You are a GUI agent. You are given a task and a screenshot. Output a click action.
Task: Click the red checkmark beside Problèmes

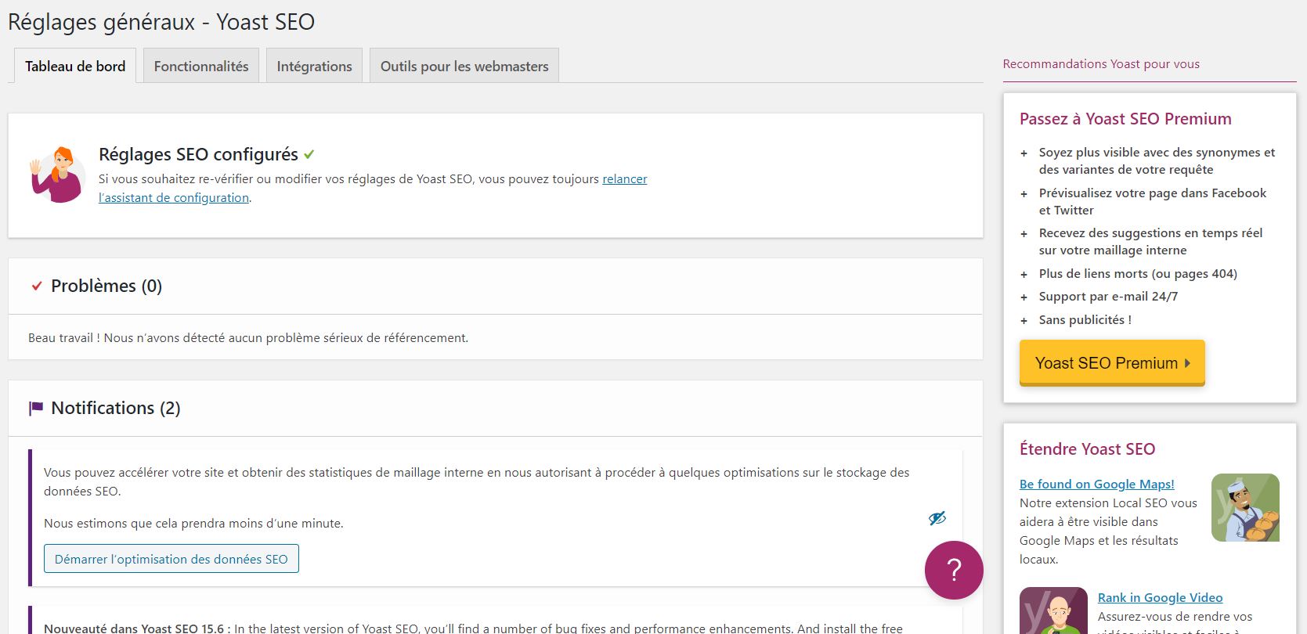36,286
